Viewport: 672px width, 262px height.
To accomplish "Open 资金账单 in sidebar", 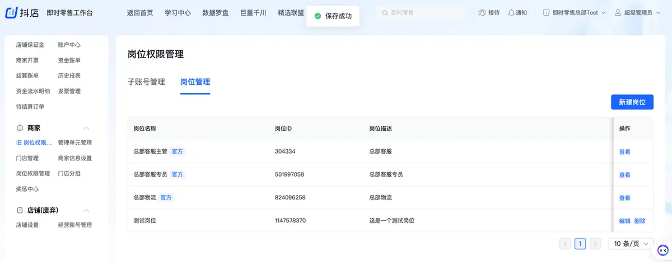I will (69, 60).
